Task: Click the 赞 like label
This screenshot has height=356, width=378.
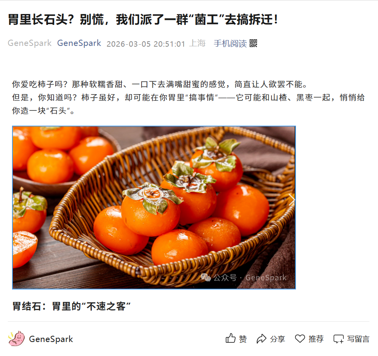Action: pos(243,339)
